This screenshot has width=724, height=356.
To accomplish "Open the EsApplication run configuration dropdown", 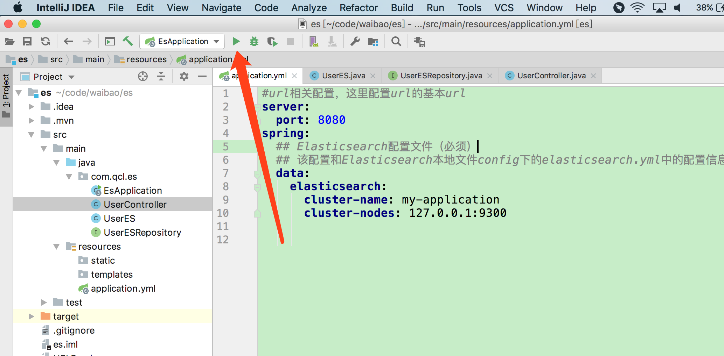I will click(x=182, y=41).
